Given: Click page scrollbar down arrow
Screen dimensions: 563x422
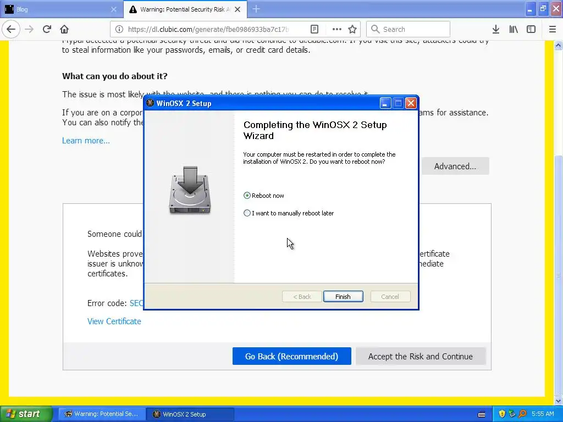Looking at the screenshot, I should [558, 401].
